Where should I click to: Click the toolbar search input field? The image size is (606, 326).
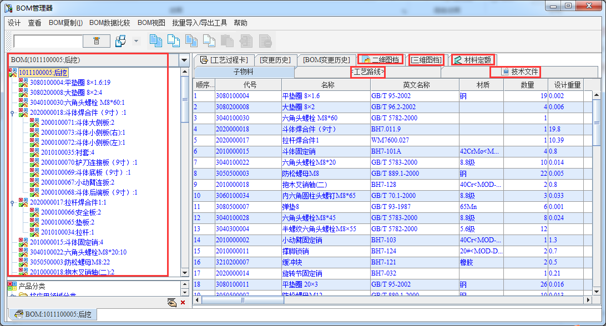[48, 41]
